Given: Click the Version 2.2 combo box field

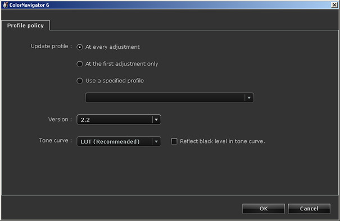Looking at the screenshot, I should tap(119, 119).
